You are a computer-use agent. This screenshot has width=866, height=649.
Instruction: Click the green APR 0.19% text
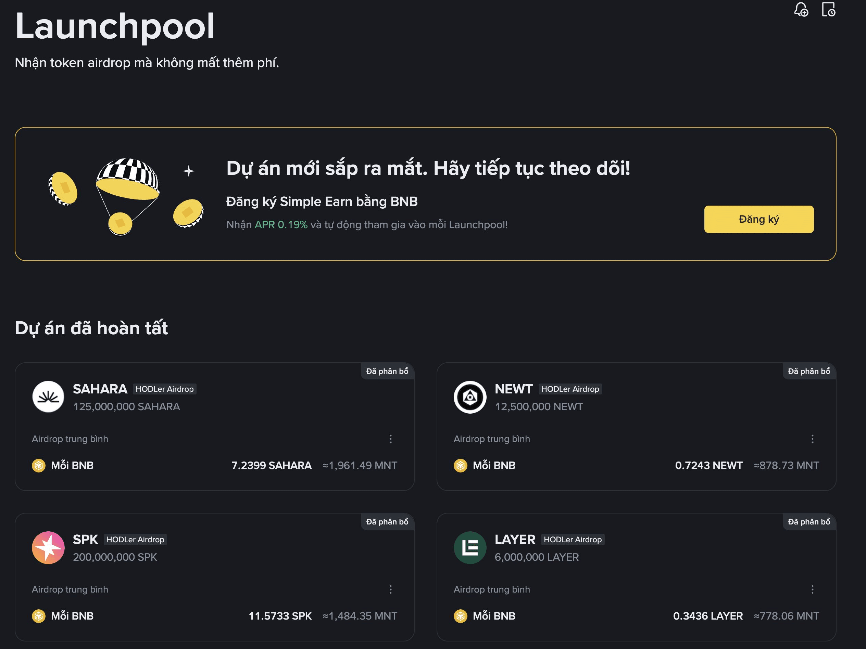281,224
